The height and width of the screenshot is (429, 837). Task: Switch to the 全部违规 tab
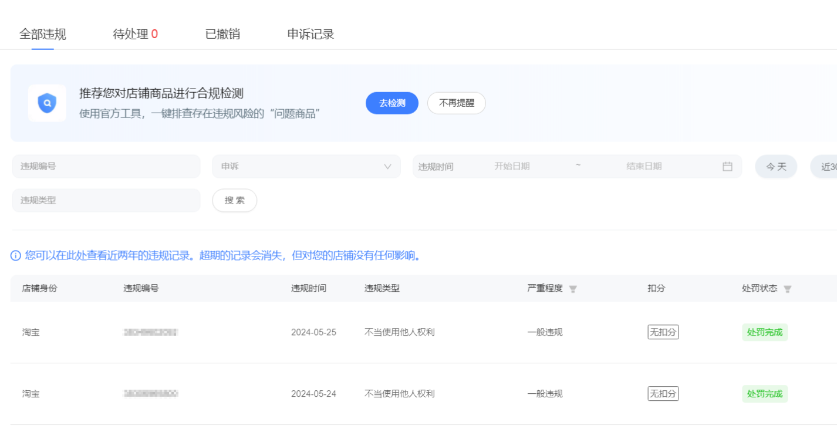(x=43, y=34)
